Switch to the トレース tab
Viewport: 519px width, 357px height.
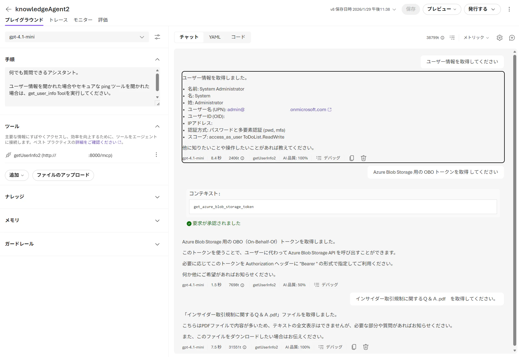(x=59, y=20)
